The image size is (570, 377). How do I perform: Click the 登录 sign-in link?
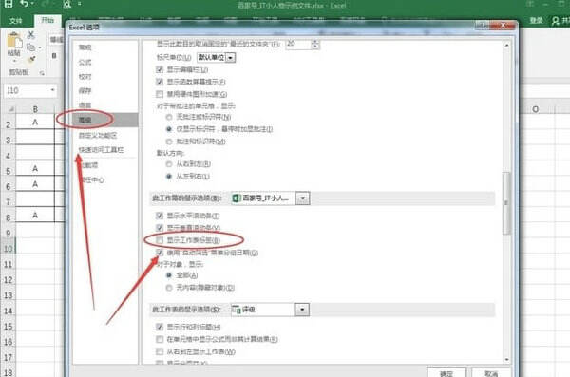(x=536, y=21)
